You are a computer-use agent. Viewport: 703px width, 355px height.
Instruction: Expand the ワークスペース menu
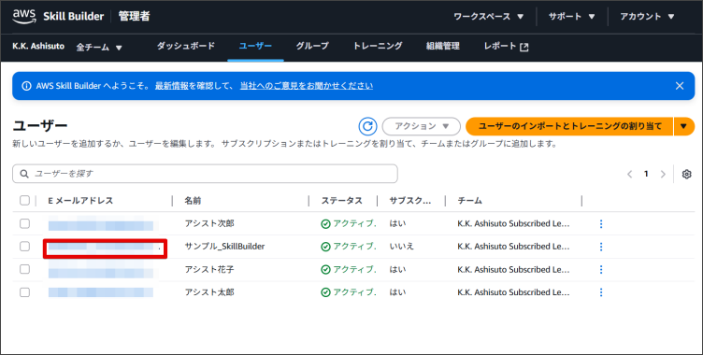(488, 17)
